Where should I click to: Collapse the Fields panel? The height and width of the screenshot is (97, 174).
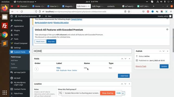tap(129, 59)
